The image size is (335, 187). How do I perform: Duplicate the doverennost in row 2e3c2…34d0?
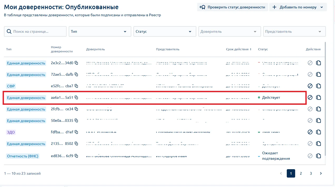pos(318,63)
